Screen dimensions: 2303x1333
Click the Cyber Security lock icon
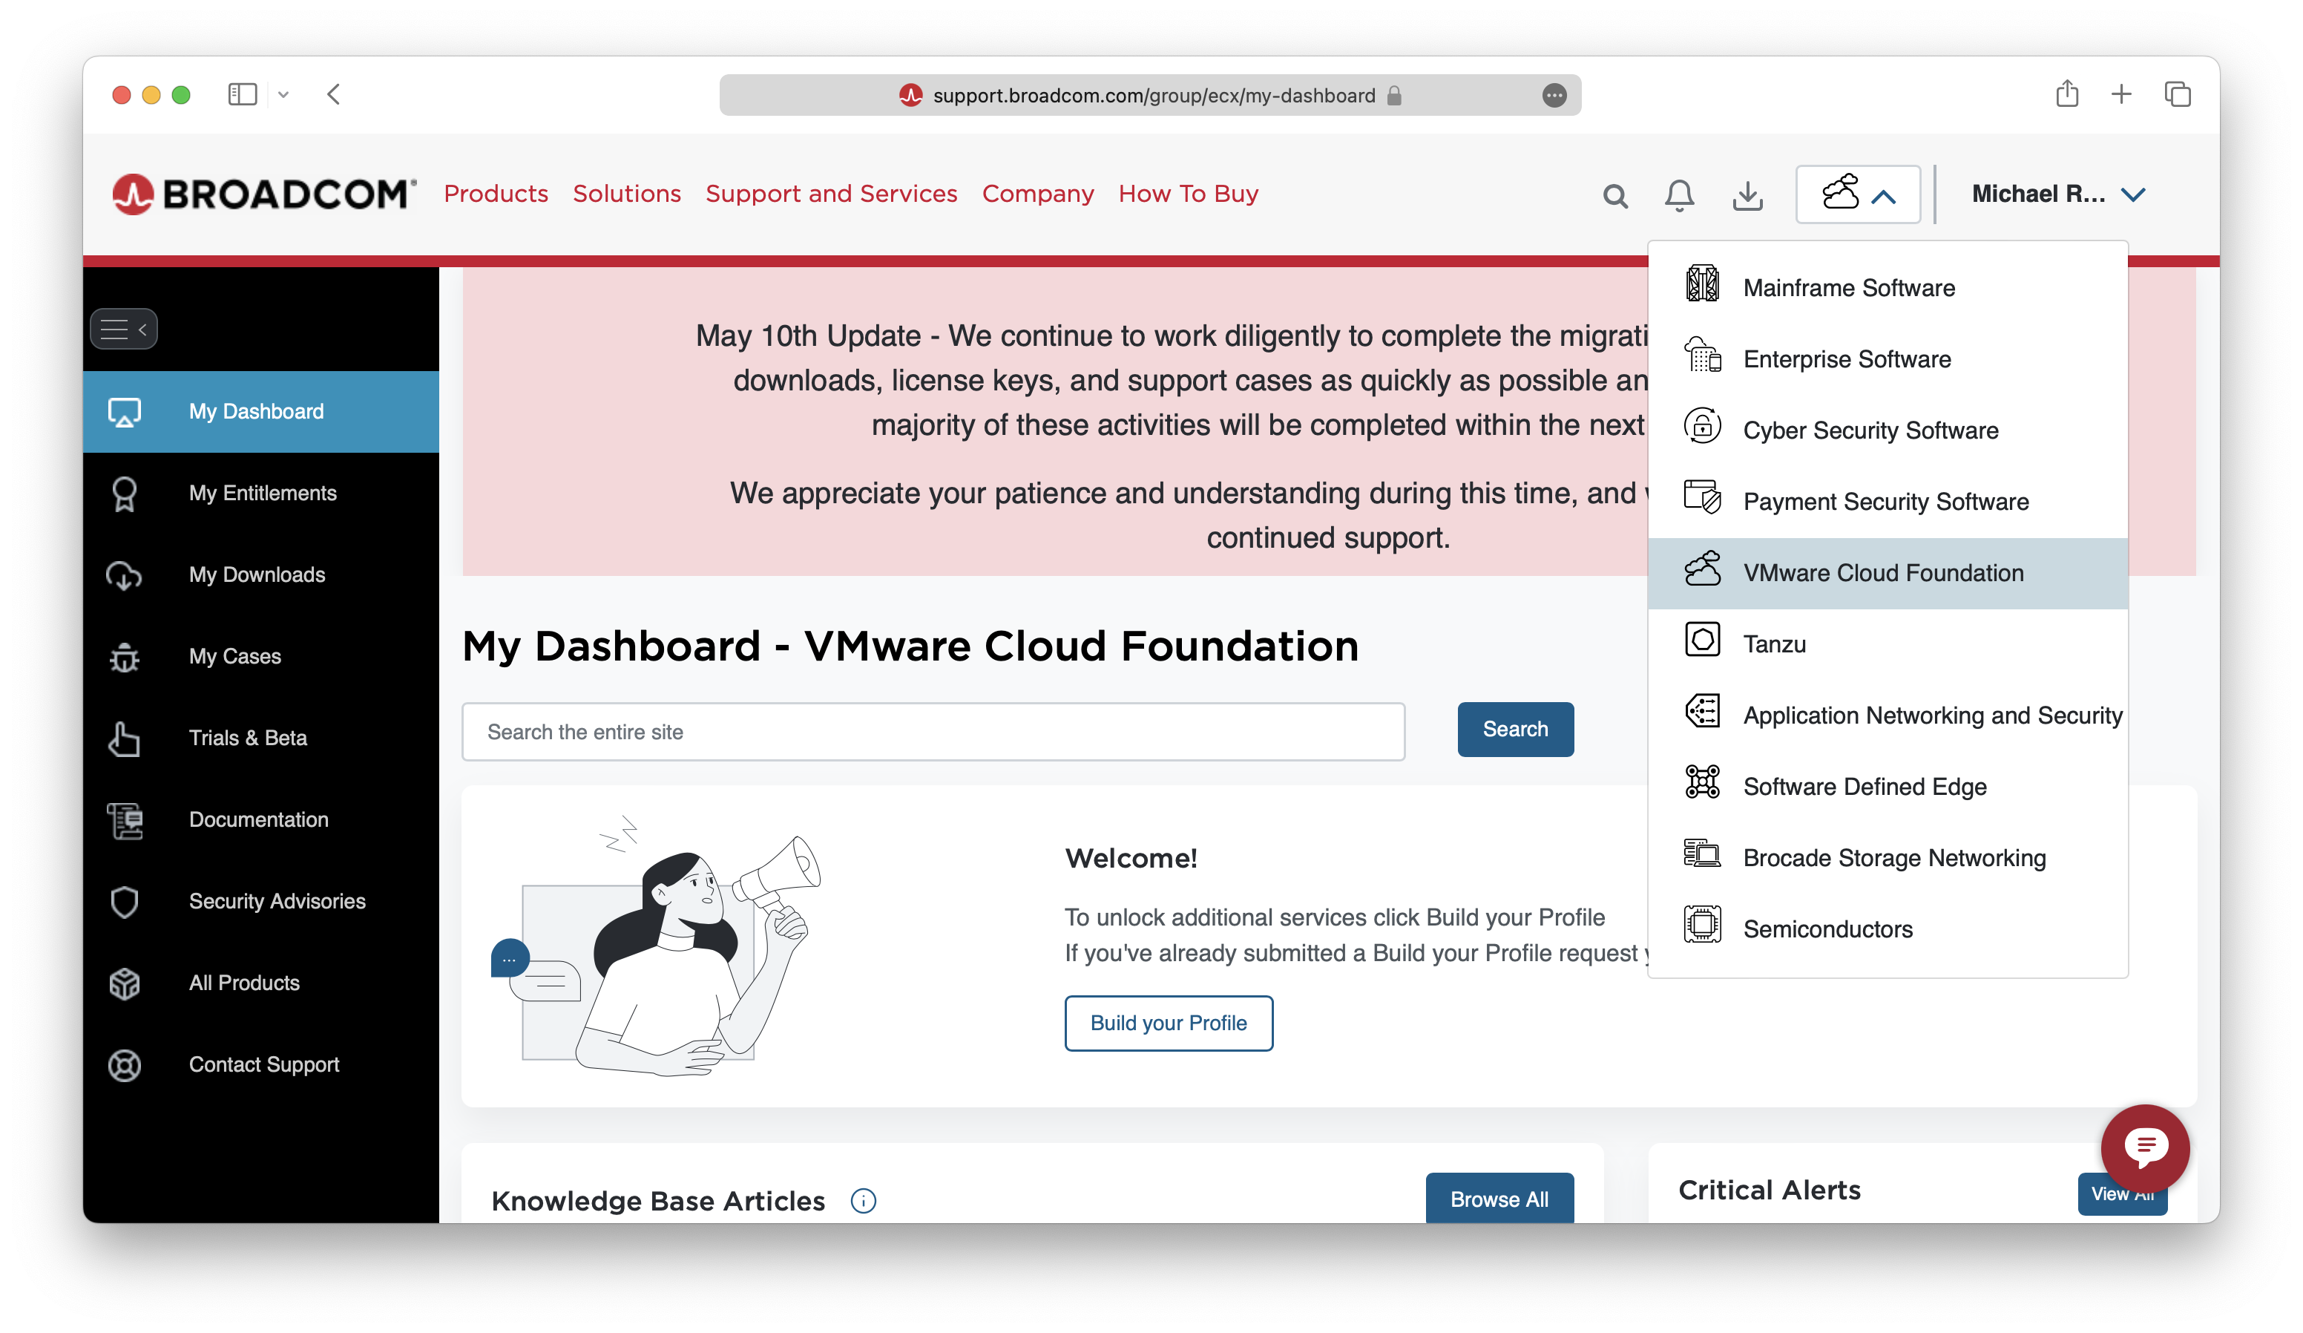coord(1702,426)
